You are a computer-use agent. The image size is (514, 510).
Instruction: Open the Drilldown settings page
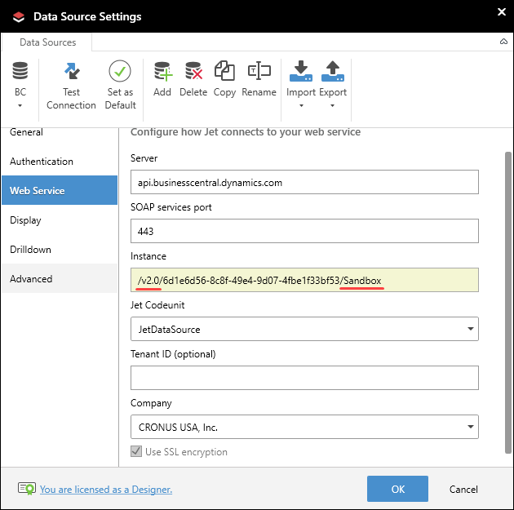point(60,249)
